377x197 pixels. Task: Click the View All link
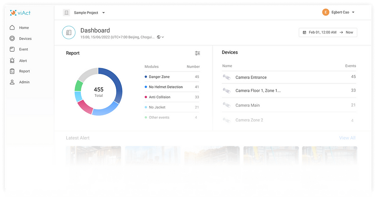(347, 138)
